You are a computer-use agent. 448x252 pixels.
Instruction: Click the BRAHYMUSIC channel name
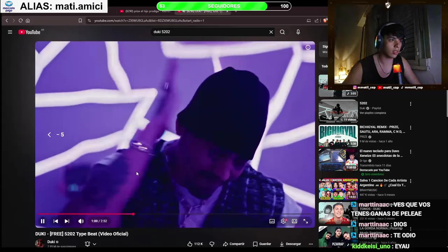coord(369,190)
